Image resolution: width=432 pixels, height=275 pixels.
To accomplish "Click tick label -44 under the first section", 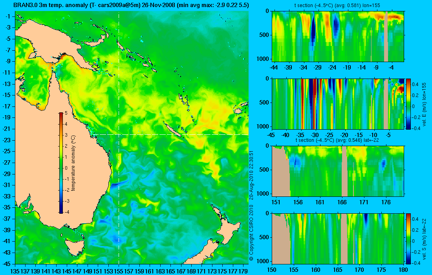I will pos(274,68).
